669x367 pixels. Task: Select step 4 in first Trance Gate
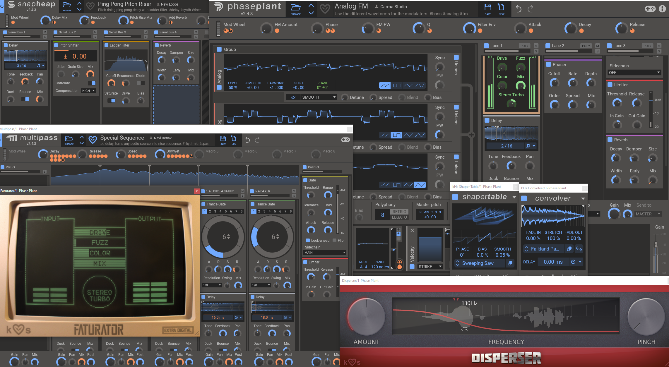[220, 211]
